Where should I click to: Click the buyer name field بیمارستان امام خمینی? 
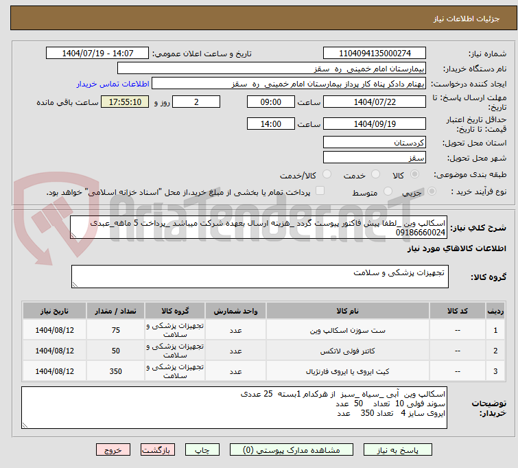pos(272,69)
